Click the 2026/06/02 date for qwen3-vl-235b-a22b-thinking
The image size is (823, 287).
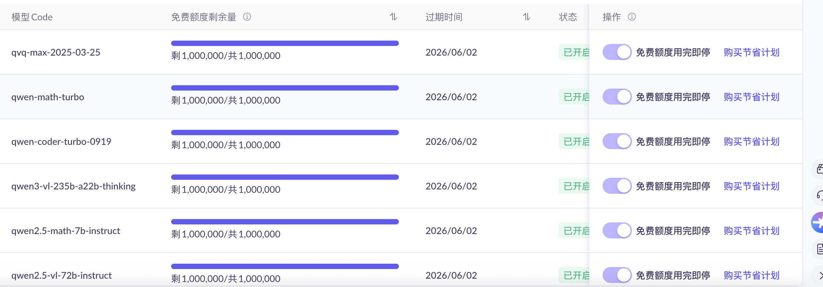[x=451, y=186]
